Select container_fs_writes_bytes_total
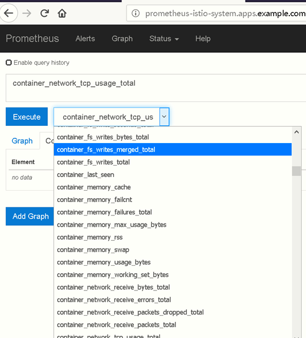 pyautogui.click(x=173, y=137)
